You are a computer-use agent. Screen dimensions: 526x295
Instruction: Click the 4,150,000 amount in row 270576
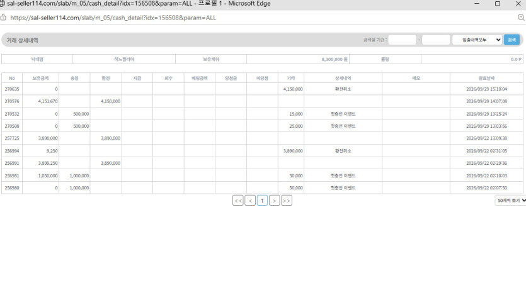coord(110,101)
